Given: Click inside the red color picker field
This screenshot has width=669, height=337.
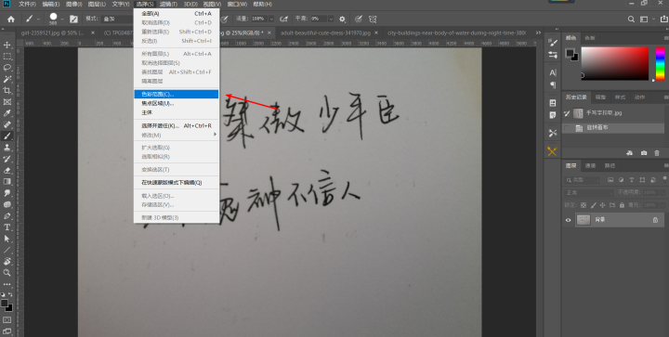Looking at the screenshot, I should click(x=615, y=63).
